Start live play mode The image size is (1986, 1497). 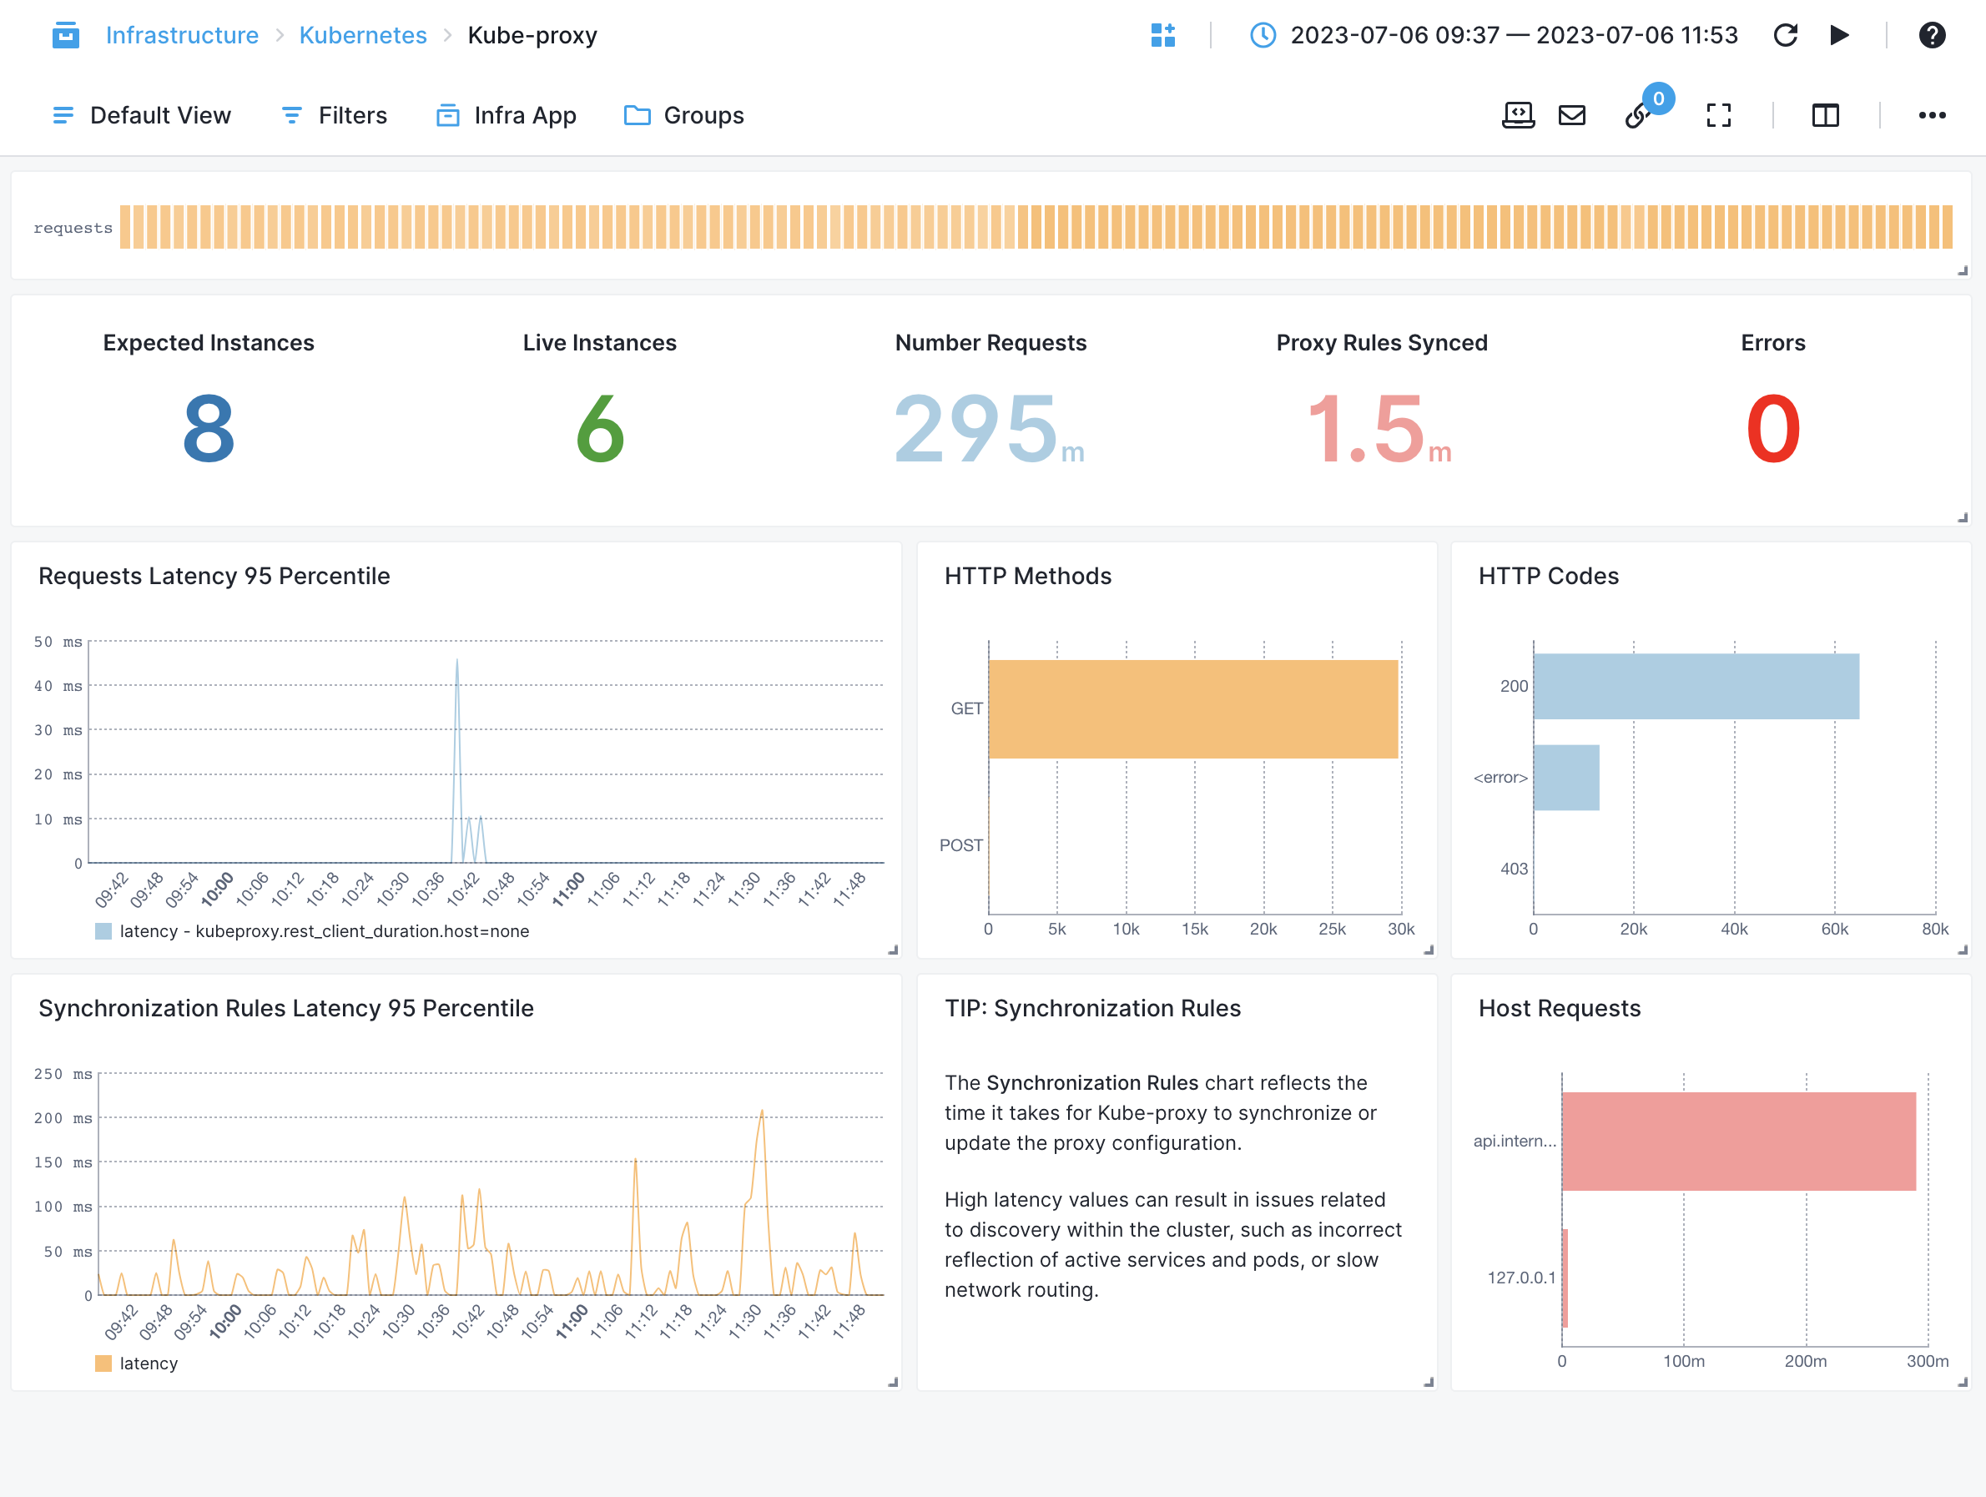tap(1839, 35)
